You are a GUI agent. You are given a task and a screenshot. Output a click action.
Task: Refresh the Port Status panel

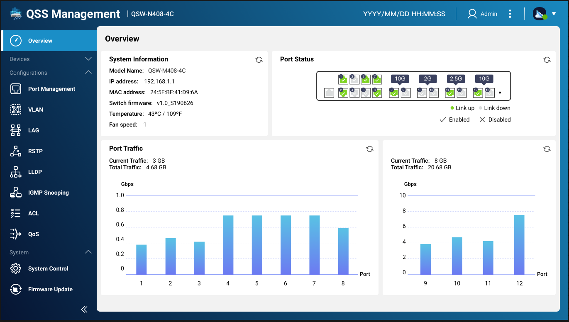coord(547,60)
